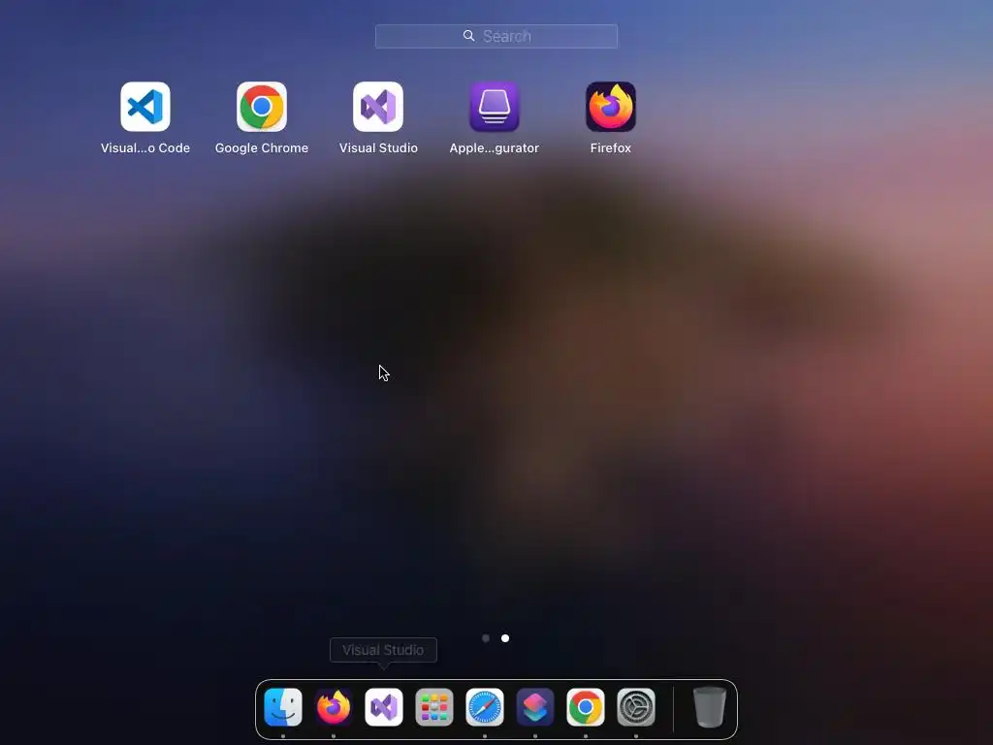Select the second Launchpad page dot
This screenshot has height=745, width=993.
[x=505, y=638]
